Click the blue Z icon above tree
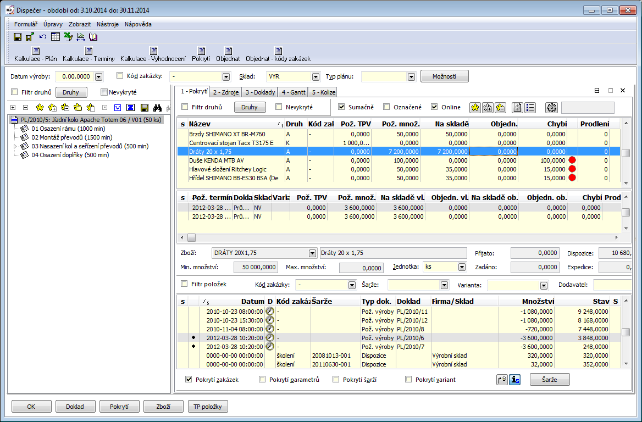Viewport: 642px width, 422px height. click(x=131, y=107)
